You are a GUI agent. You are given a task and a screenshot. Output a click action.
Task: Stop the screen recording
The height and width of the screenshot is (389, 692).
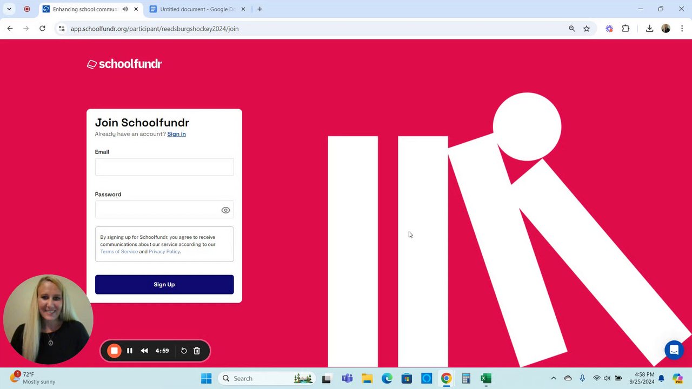114,351
